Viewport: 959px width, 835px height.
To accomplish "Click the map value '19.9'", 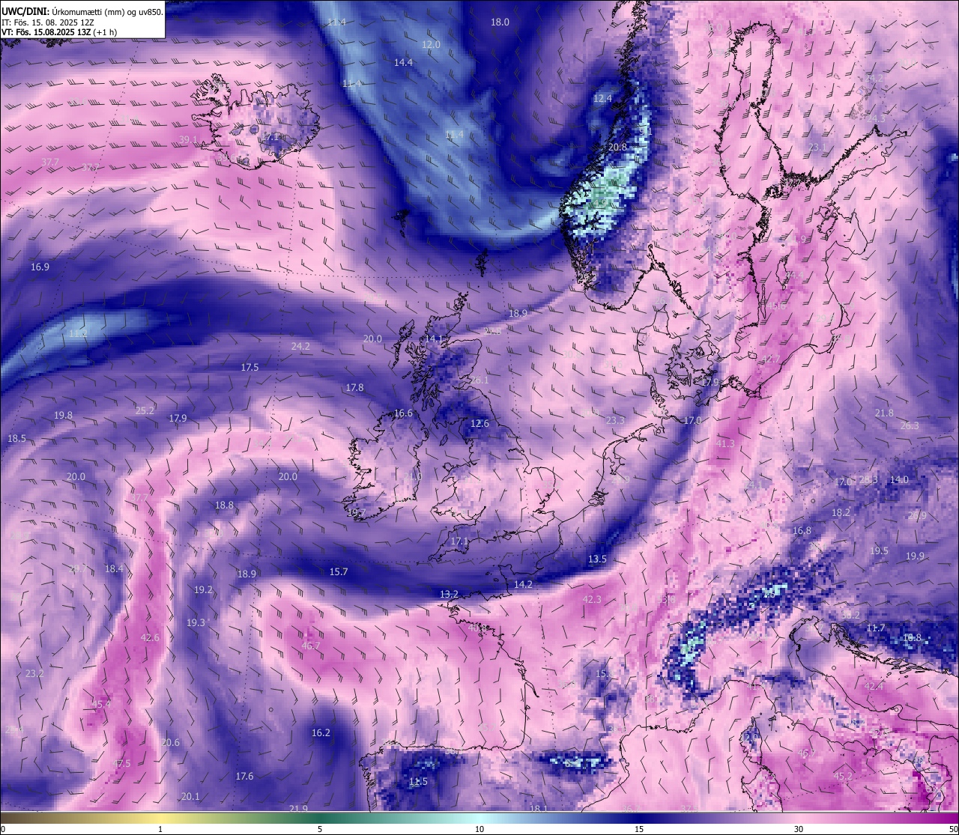I will 915,556.
